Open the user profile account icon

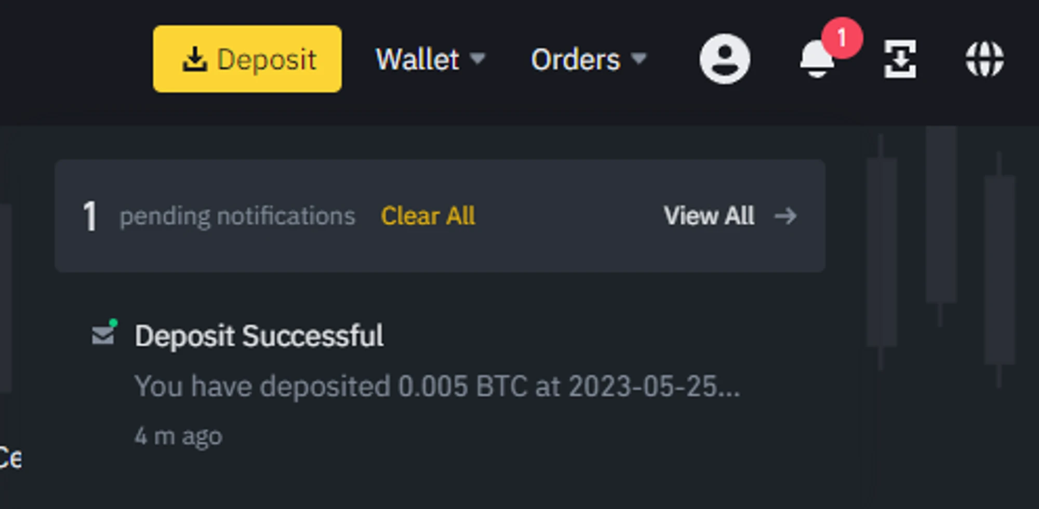pyautogui.click(x=724, y=59)
